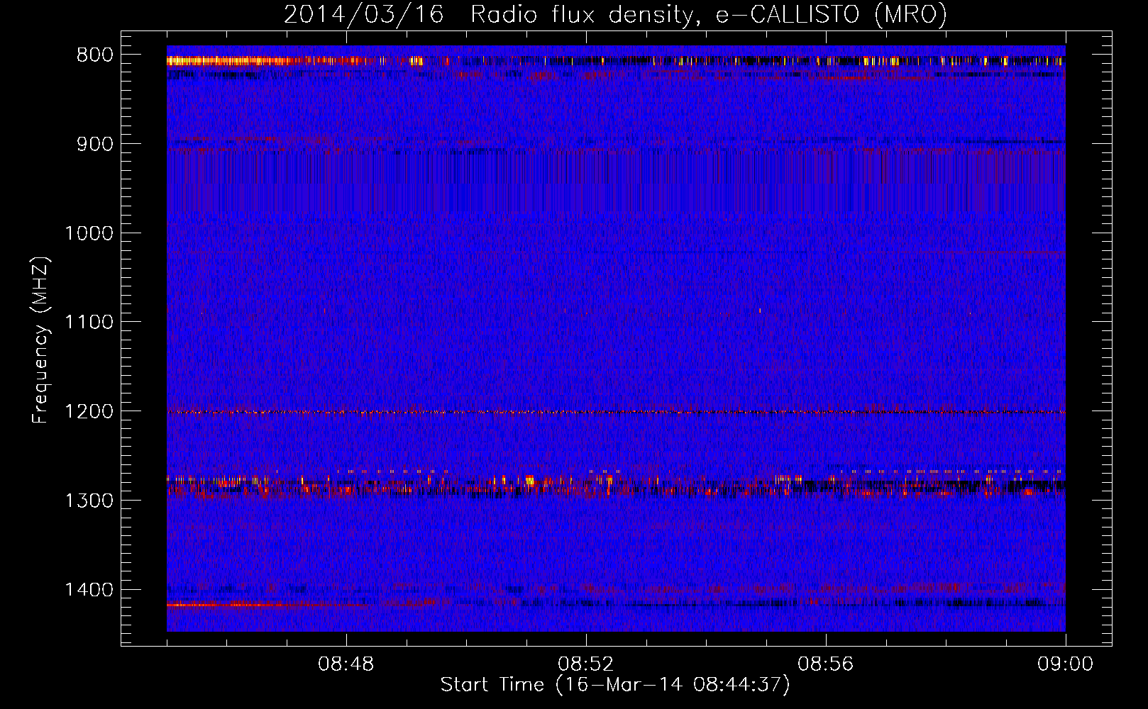1148x709 pixels.
Task: Click the 1400 frequency tick label
Action: pyautogui.click(x=89, y=590)
